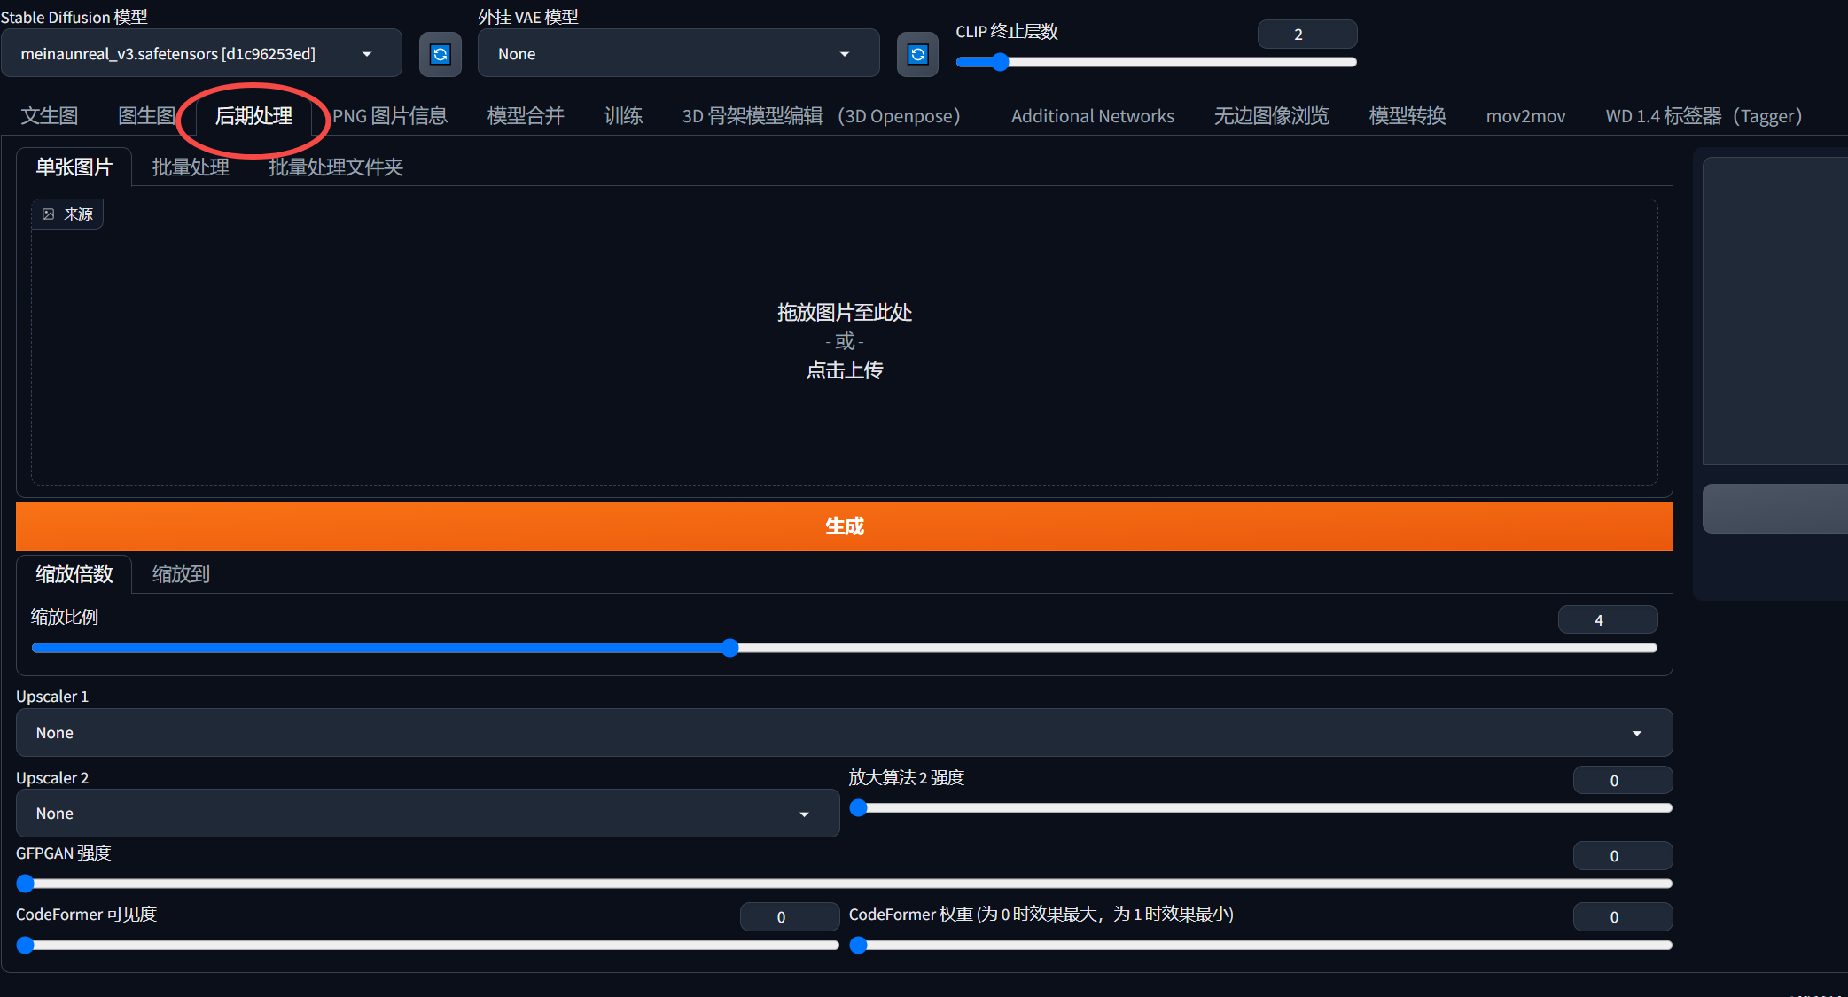Click the GFPGAN 强度 value field

point(1623,856)
